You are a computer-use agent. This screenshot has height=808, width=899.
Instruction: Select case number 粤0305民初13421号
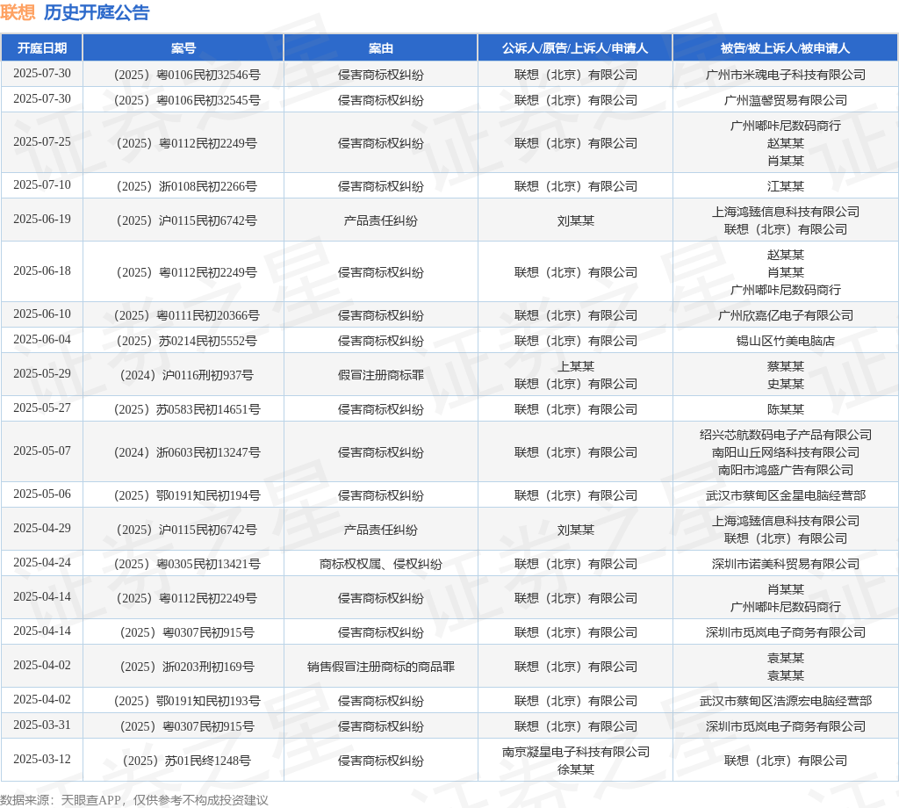(x=187, y=564)
